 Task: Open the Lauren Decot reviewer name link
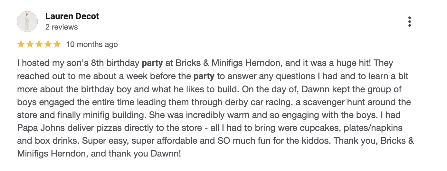(x=72, y=16)
